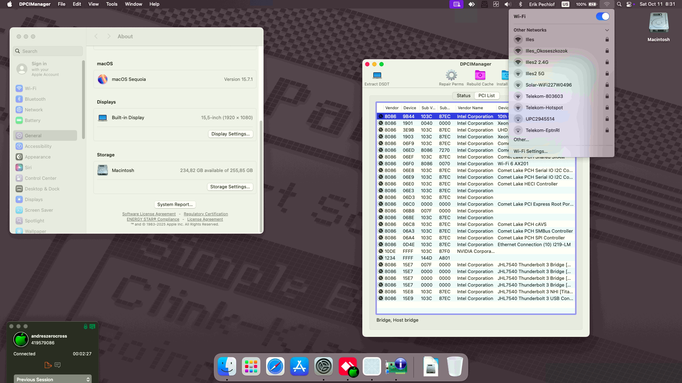Open Wi-Fi Settings from the menu
The width and height of the screenshot is (682, 383).
pyautogui.click(x=531, y=151)
